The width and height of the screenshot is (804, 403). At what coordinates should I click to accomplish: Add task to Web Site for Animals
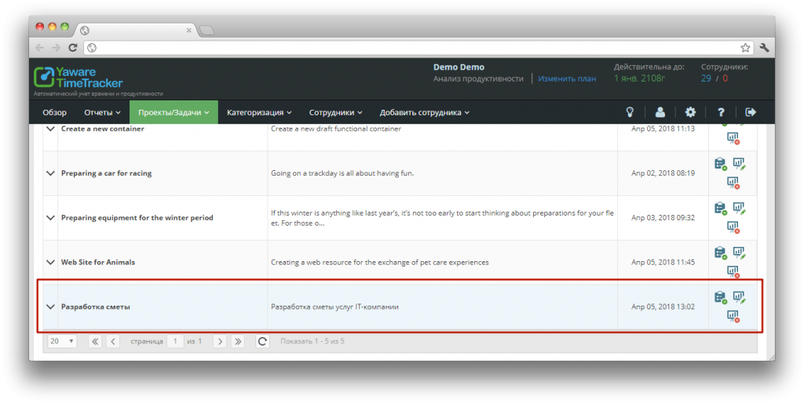721,252
